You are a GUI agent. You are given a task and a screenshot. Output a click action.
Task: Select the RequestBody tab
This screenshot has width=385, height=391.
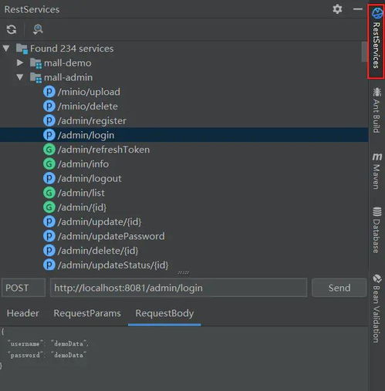(x=164, y=314)
